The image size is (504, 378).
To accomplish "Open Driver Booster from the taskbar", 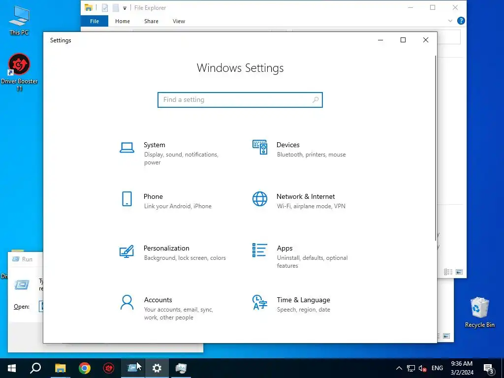I will tap(109, 368).
